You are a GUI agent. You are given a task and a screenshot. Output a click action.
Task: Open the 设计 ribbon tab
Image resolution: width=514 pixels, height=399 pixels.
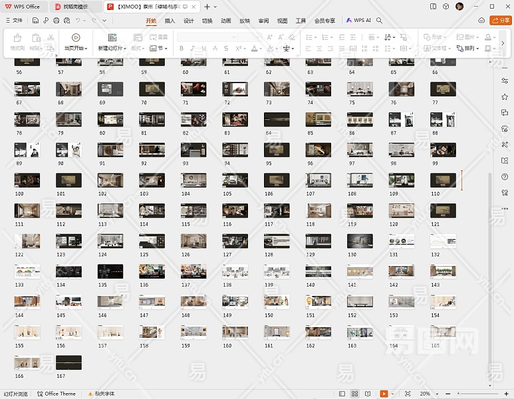click(x=189, y=21)
